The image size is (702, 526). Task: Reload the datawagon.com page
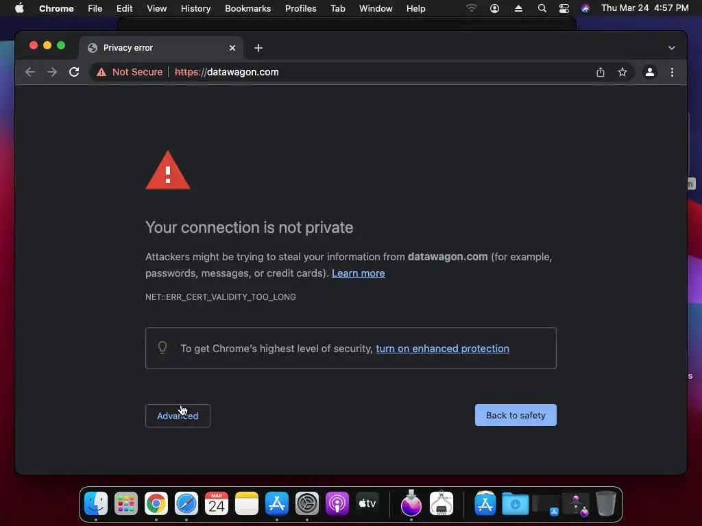[x=74, y=72]
